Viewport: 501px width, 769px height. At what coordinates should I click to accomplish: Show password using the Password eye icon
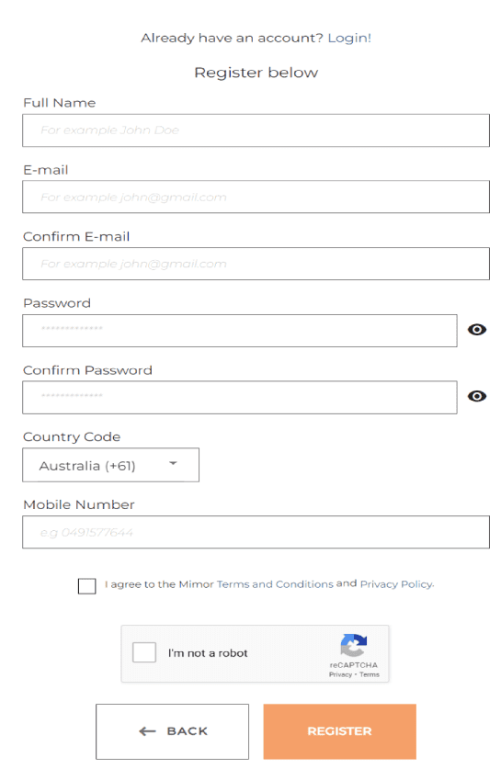pos(476,330)
